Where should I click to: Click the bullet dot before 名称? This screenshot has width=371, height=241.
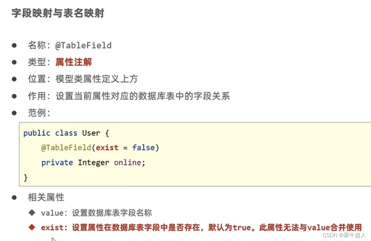pyautogui.click(x=14, y=45)
